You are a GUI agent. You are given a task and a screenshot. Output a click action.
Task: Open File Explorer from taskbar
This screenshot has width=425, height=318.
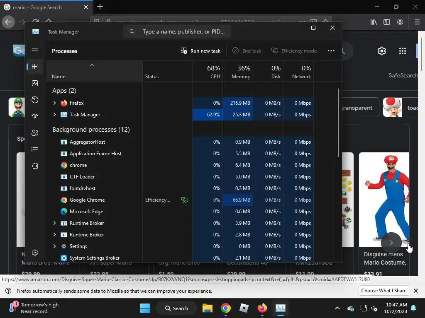click(x=208, y=308)
